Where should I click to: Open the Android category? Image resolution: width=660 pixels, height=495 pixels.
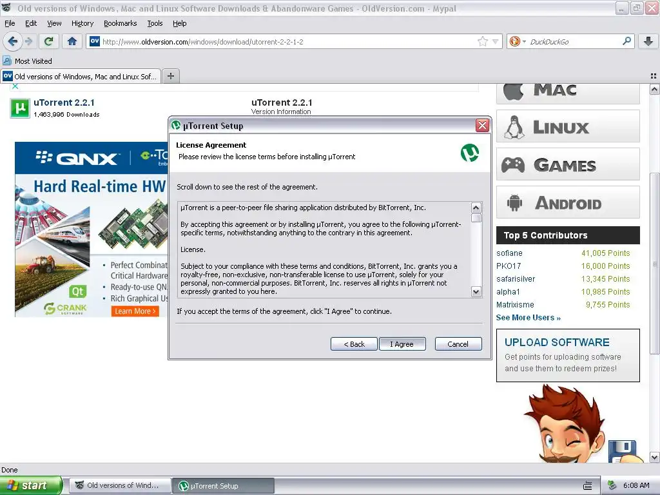coord(568,202)
